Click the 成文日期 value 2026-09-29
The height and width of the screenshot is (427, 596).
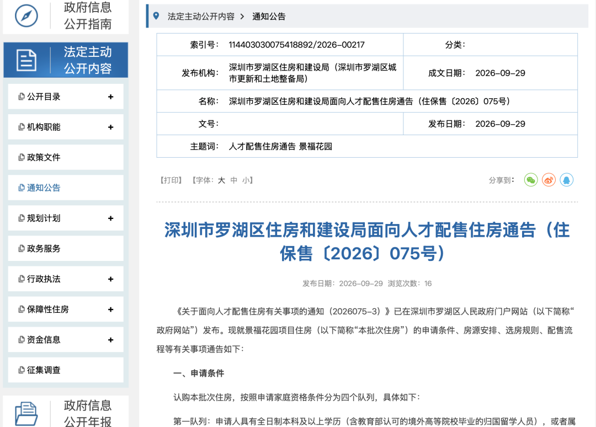click(500, 73)
